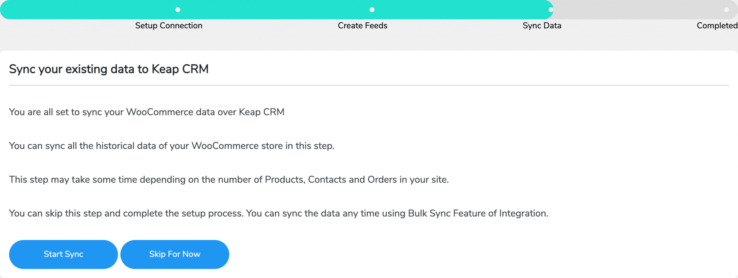The image size is (738, 278).
Task: Click the divider line under the heading
Action: point(369,85)
